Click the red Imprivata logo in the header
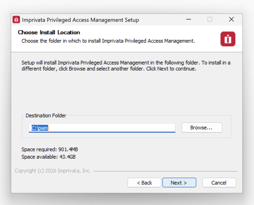Screen dimensions: 254x205 click(228, 39)
